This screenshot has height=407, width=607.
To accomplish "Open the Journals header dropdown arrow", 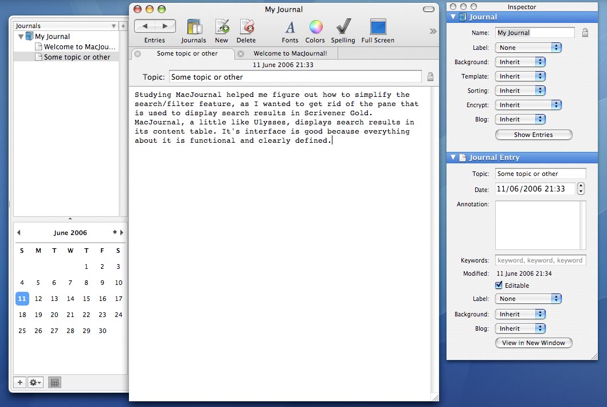I will click(x=114, y=26).
